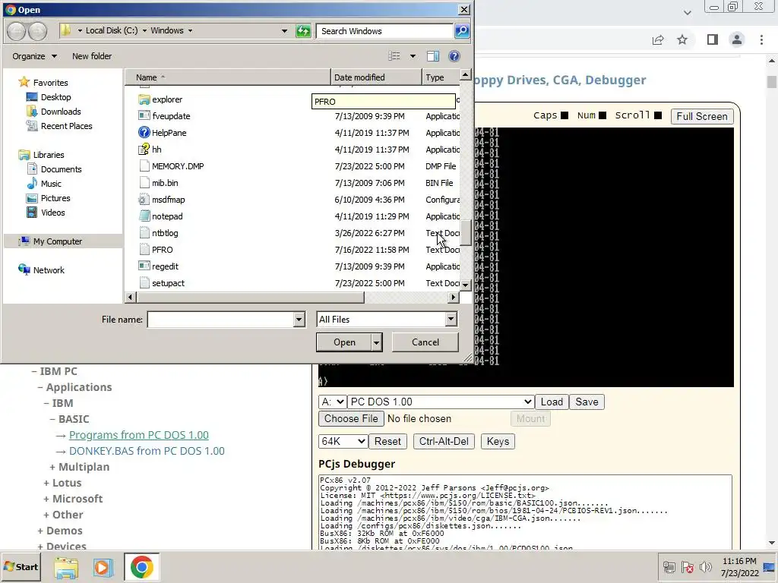The height and width of the screenshot is (583, 778).
Task: Click the Chrome profile avatar icon
Action: point(737,39)
